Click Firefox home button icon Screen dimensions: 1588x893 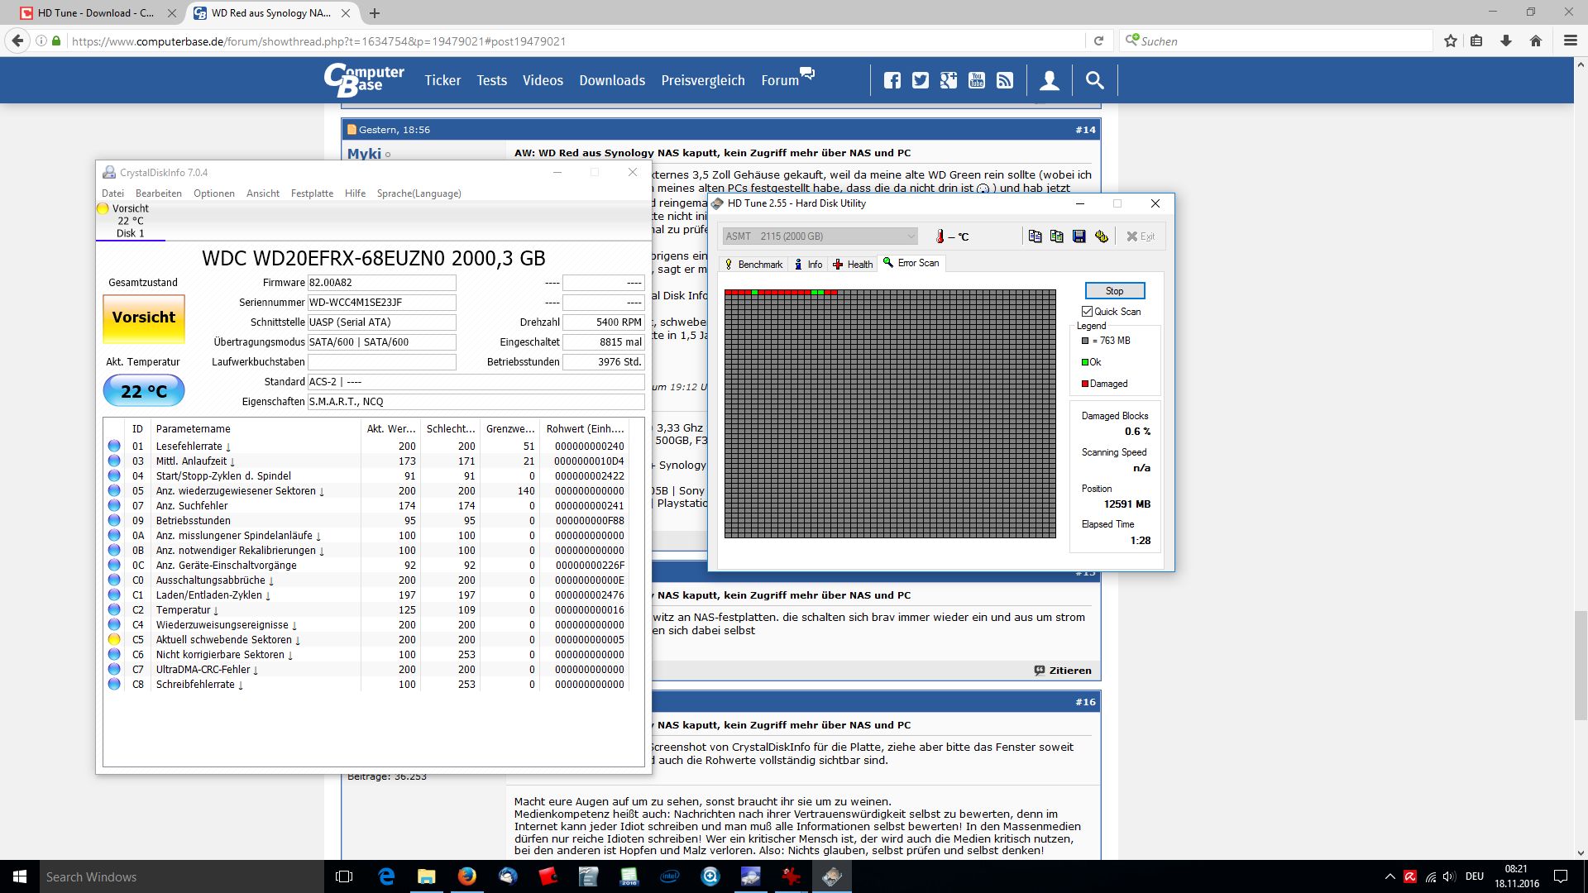pyautogui.click(x=1535, y=41)
